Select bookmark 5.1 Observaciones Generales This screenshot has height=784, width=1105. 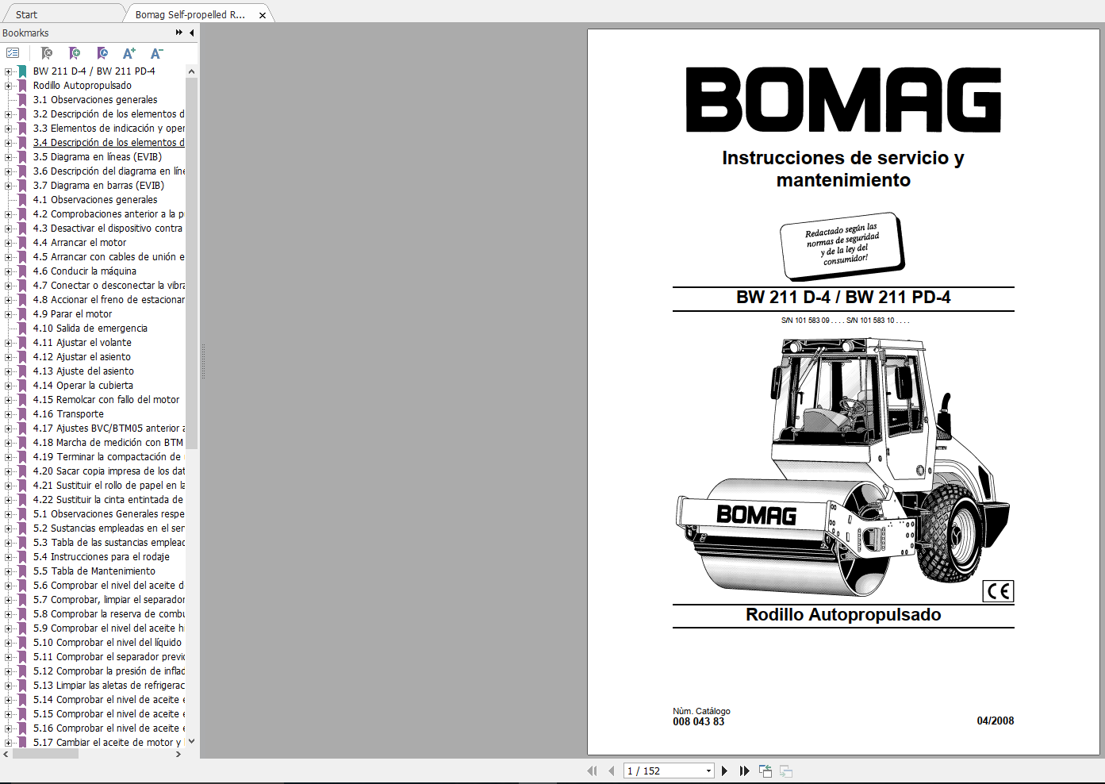pos(109,513)
